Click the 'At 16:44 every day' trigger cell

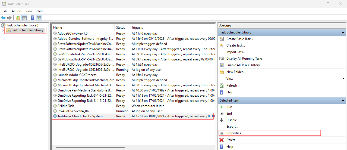(x=144, y=75)
